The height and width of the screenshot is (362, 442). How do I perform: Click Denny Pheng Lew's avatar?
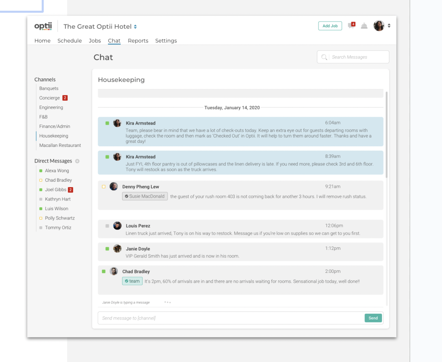coord(114,186)
